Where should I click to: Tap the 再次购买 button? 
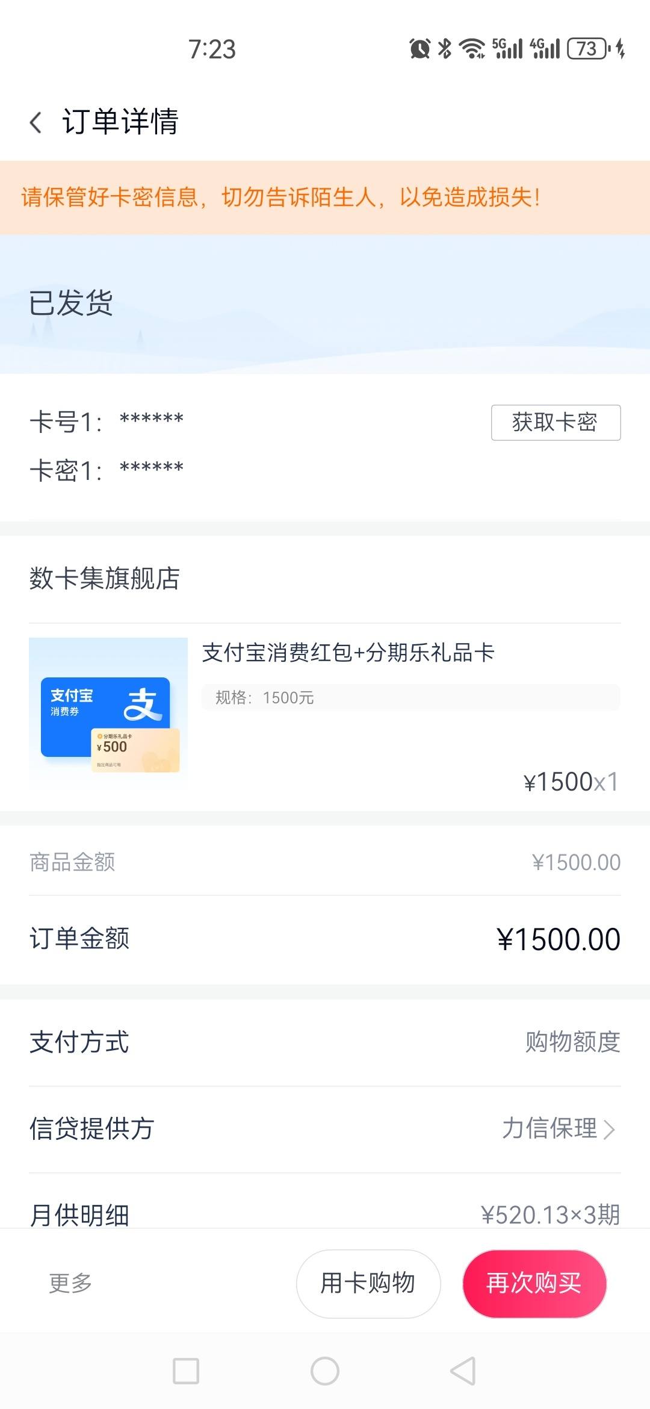(534, 1283)
